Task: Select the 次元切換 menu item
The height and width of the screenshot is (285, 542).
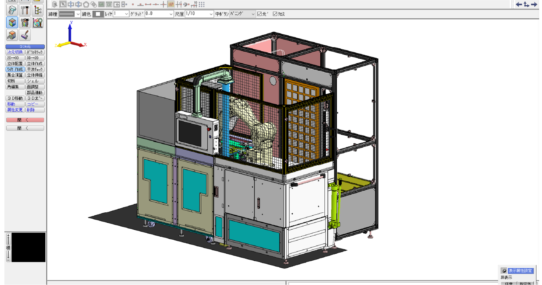Action: click(x=15, y=52)
